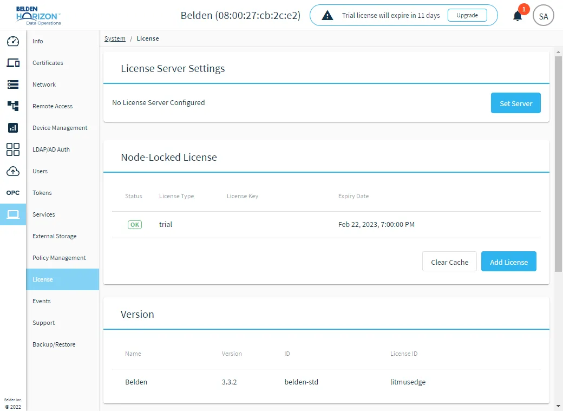Click the 'trial' license type cell
The image size is (563, 411).
coord(166,225)
